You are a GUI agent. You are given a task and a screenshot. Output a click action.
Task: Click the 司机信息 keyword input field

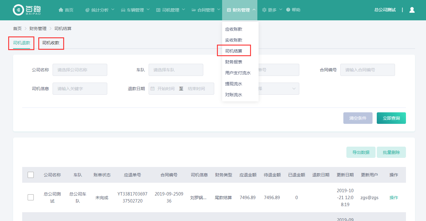coord(80,89)
